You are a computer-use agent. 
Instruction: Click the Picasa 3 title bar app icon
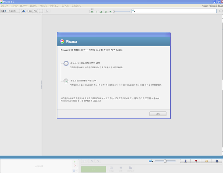1,2
